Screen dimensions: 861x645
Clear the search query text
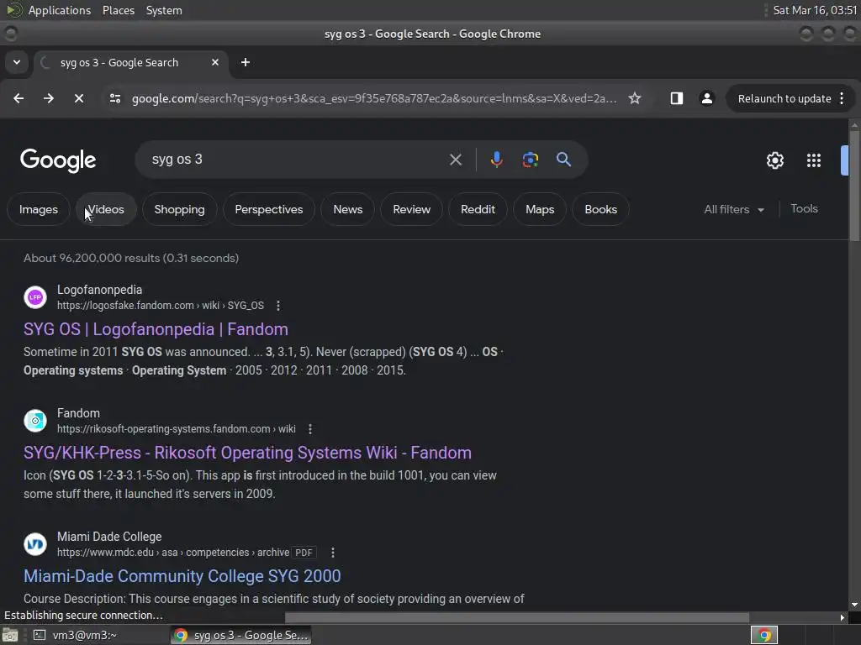tap(455, 160)
